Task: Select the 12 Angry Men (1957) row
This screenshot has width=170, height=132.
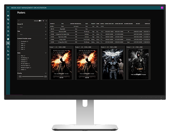Action: tap(100, 42)
